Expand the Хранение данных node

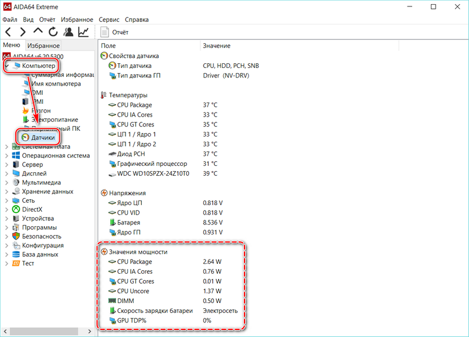6,192
